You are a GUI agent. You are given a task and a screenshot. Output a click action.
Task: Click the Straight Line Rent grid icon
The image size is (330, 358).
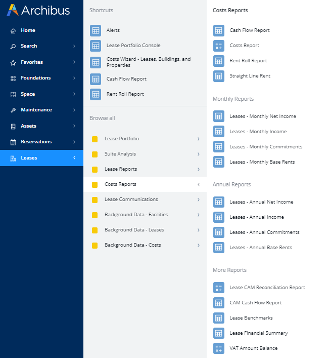tap(218, 76)
